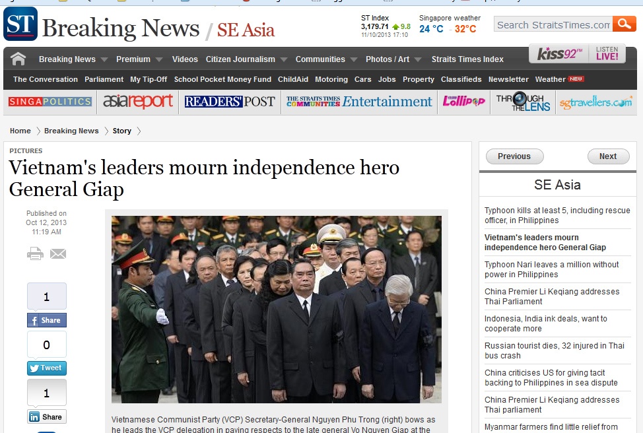This screenshot has width=643, height=433.
Task: Click the Next story button
Action: pyautogui.click(x=608, y=156)
